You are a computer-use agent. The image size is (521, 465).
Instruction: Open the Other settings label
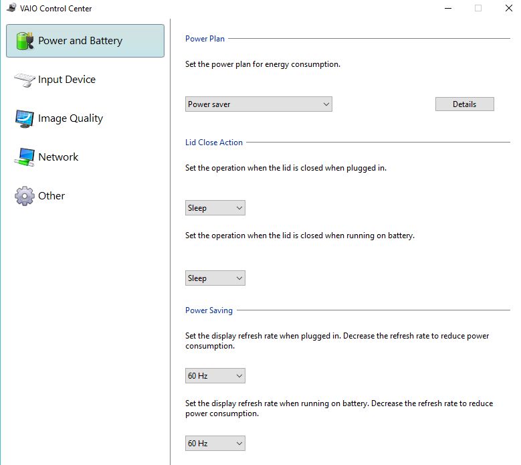tap(51, 196)
